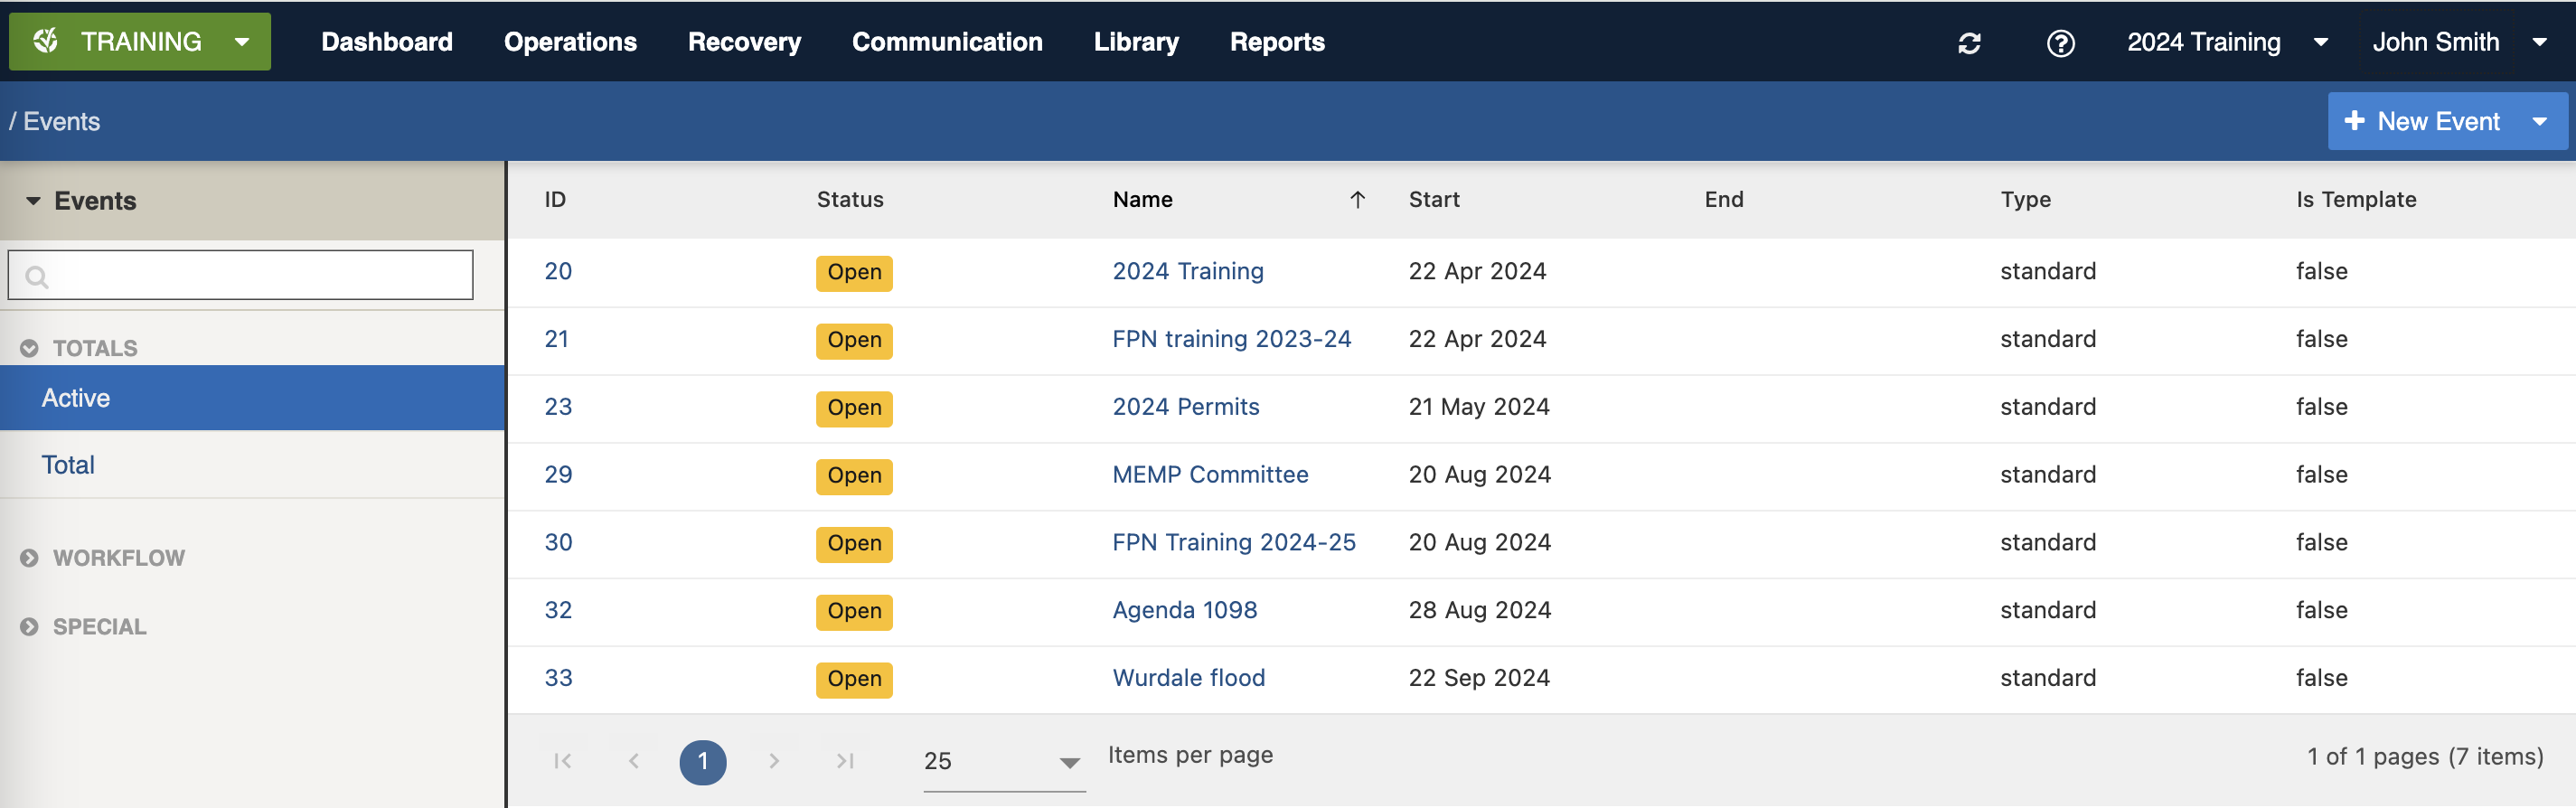Screen dimensions: 2576x808
Task: Select the Total filter in sidebar
Action: click(x=68, y=465)
